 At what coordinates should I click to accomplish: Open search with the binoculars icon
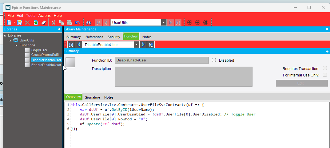(x=89, y=22)
